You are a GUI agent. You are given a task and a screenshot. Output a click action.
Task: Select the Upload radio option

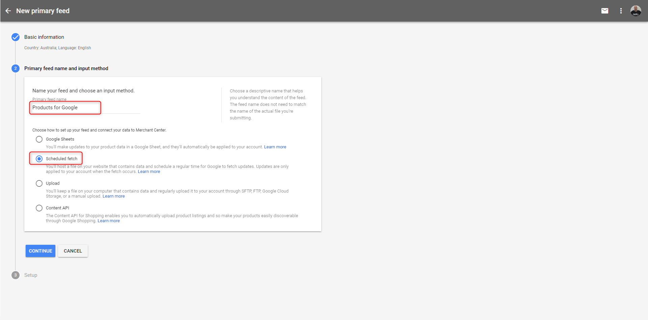click(x=39, y=183)
